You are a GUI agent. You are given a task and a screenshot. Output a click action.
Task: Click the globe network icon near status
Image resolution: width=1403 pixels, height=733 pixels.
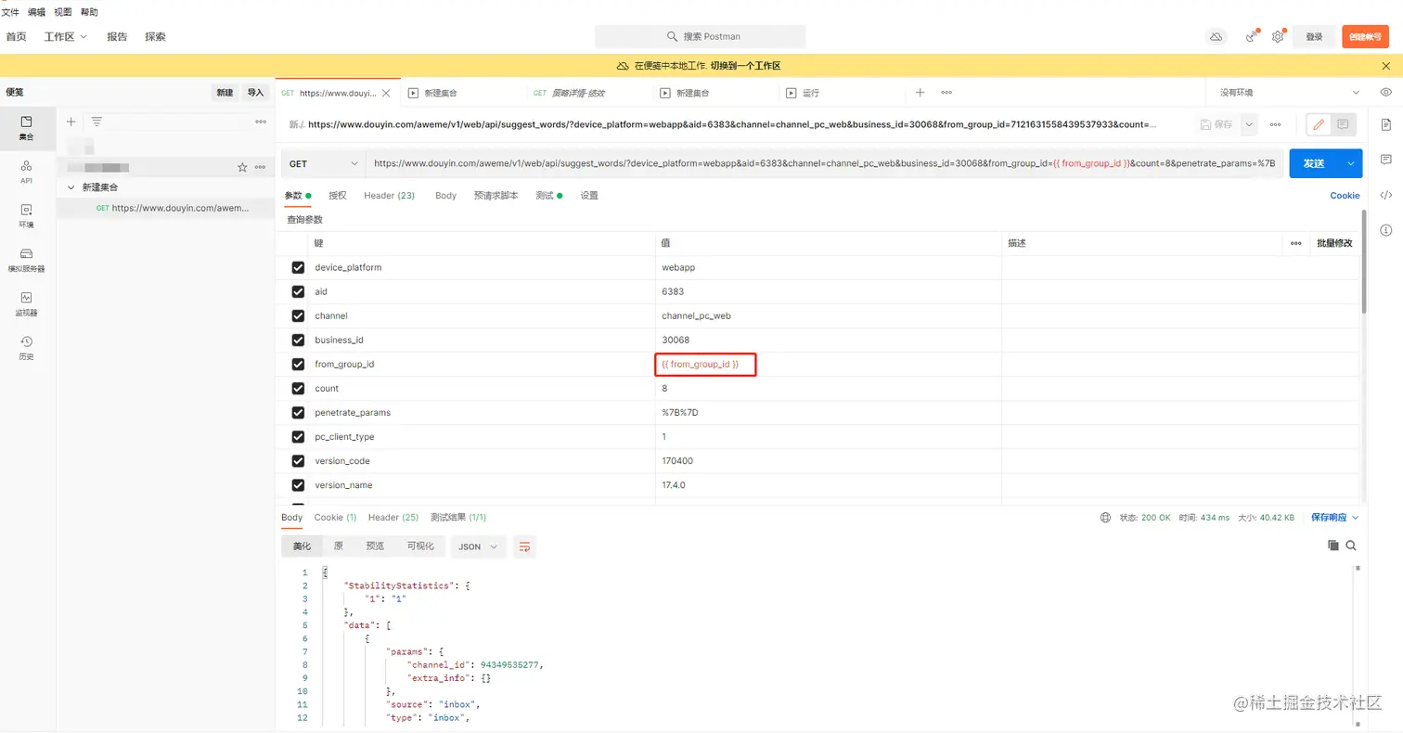(x=1104, y=517)
